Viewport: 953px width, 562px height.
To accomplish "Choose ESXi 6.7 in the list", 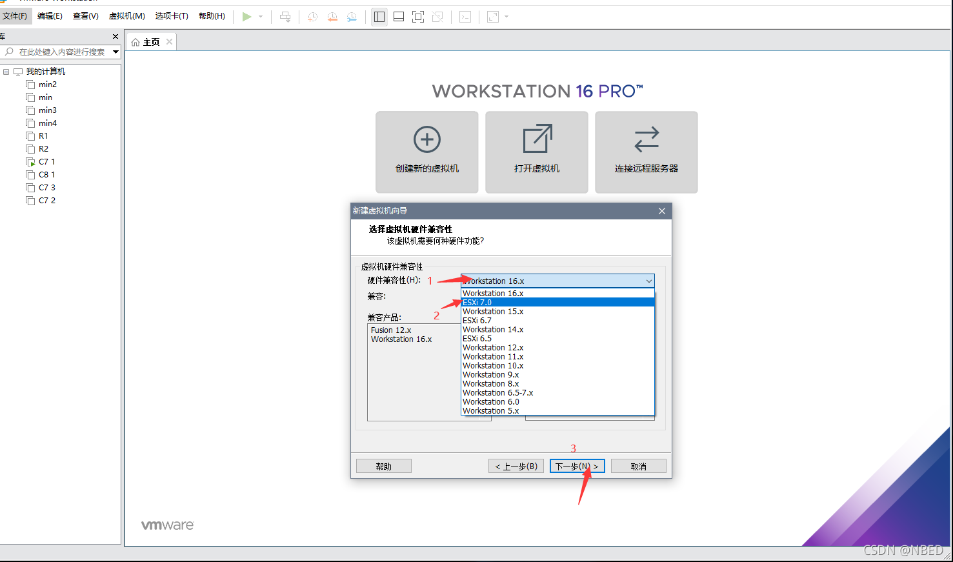I will (x=557, y=320).
